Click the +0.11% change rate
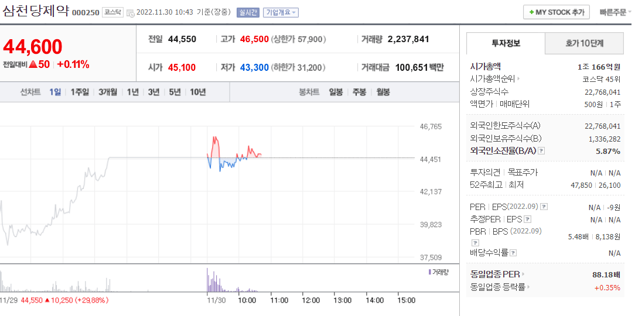The height and width of the screenshot is (316, 635). pyautogui.click(x=73, y=64)
